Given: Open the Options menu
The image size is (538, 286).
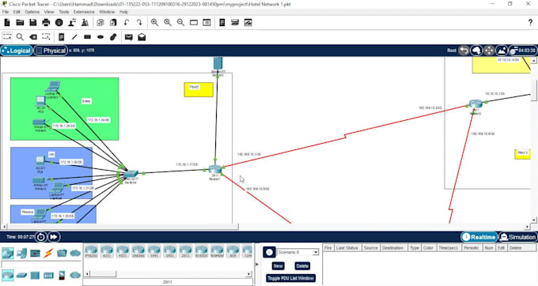Looking at the screenshot, I should tap(32, 12).
